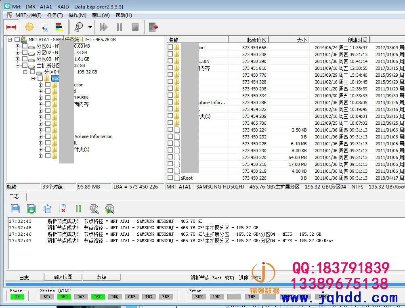Check the 分区03 checkbox in tree
The width and height of the screenshot is (405, 308).
point(25,59)
